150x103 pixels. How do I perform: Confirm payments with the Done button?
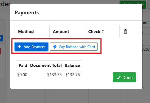click(x=124, y=77)
